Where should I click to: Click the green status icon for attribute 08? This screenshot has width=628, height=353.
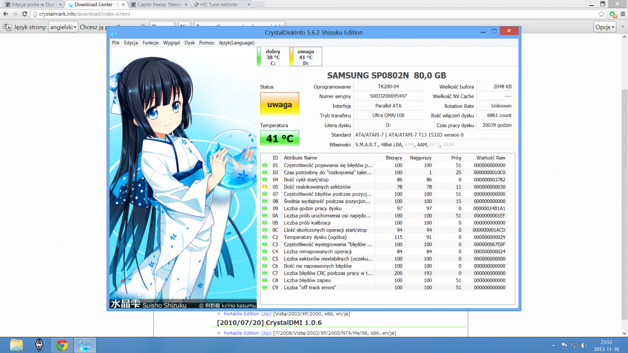pyautogui.click(x=265, y=201)
